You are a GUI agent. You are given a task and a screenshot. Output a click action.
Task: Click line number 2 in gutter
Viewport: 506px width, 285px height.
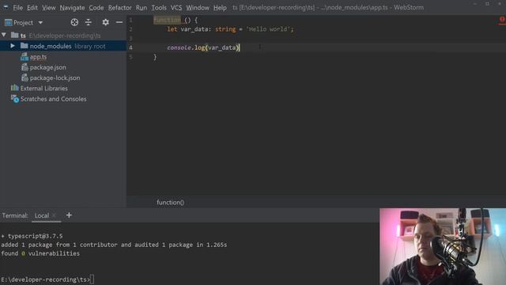(x=130, y=29)
